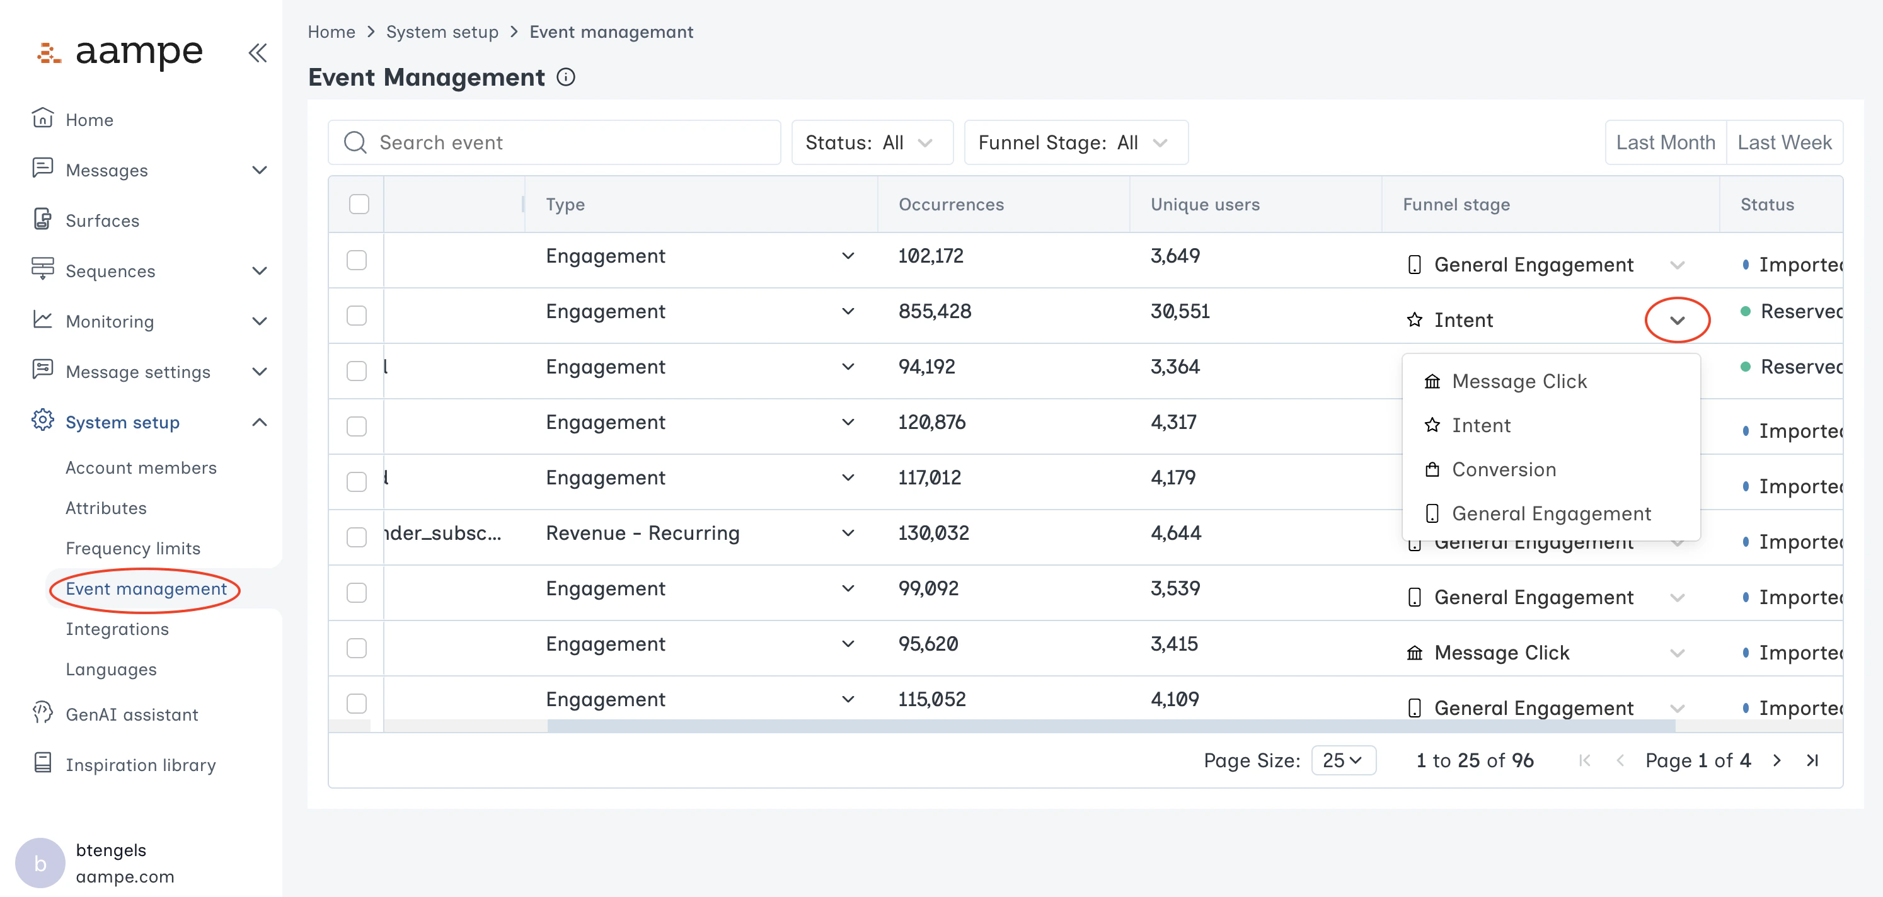Toggle the select-all header checkbox

(359, 204)
